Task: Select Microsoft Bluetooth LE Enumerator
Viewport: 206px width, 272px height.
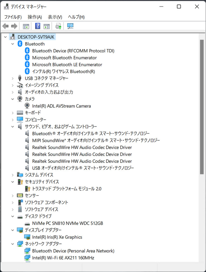Action: tap(67, 65)
